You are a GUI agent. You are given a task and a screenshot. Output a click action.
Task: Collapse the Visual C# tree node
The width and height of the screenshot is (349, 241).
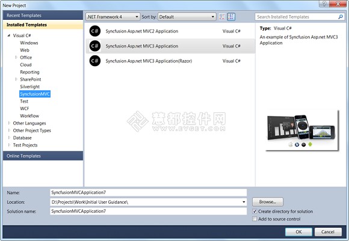tap(9, 35)
